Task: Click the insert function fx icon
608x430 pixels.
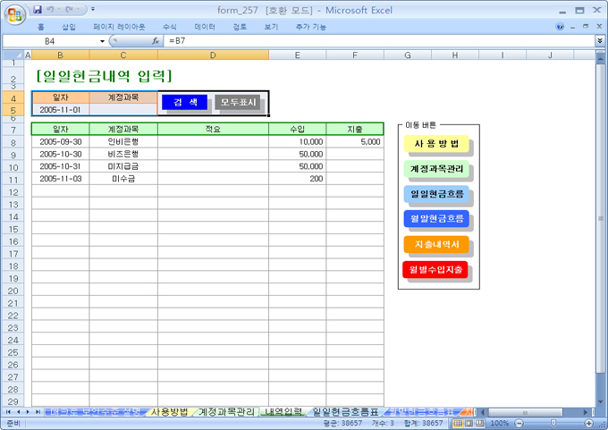Action: tap(156, 41)
